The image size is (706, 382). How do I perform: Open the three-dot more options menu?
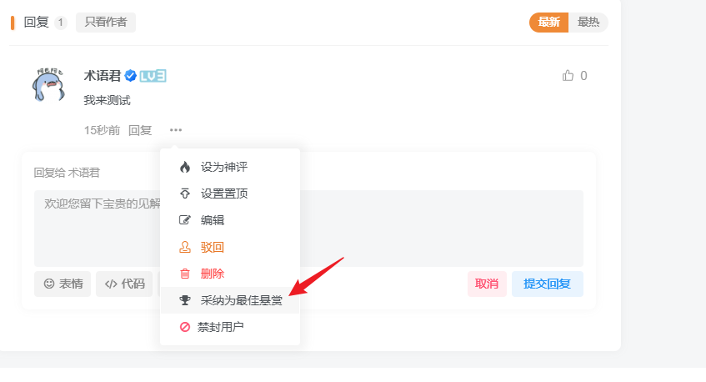(x=175, y=130)
